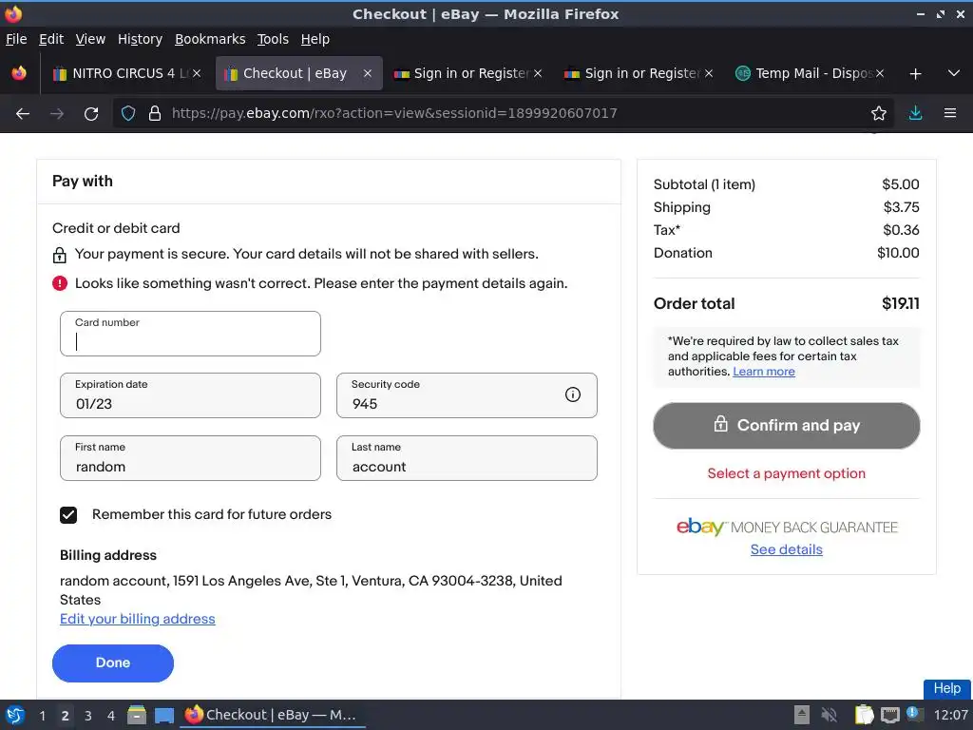Open the clipboard tray icon

pos(864,715)
